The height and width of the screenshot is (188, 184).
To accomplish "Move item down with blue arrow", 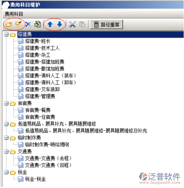I will pyautogui.click(x=60, y=24).
